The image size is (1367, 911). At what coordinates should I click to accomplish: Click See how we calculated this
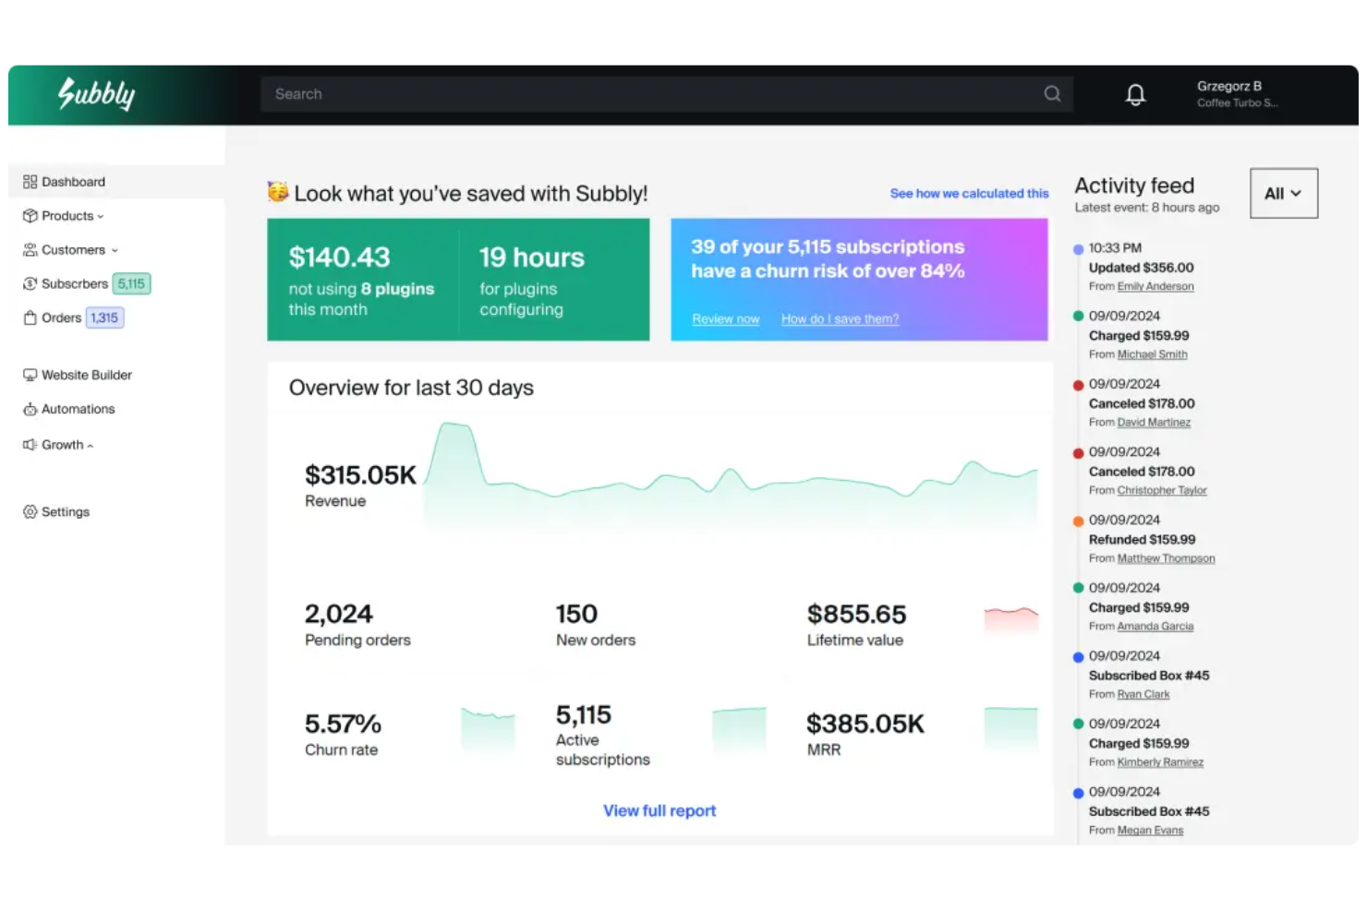[x=968, y=193]
